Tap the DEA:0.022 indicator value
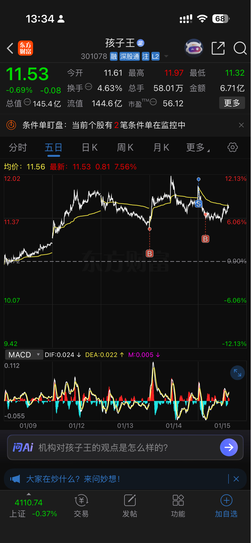This screenshot has height=543, width=251. (104, 355)
